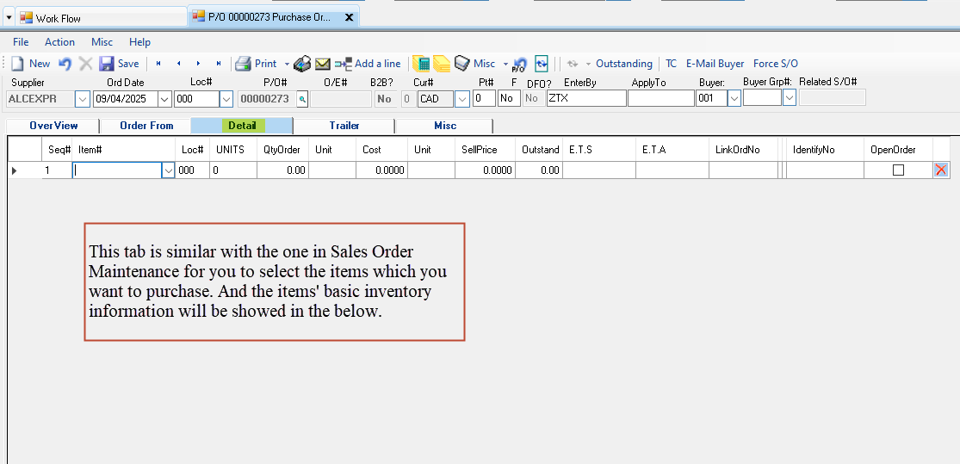Viewport: 960px width, 464px height.
Task: Open the Ord Date picker dropdown
Action: pyautogui.click(x=165, y=98)
